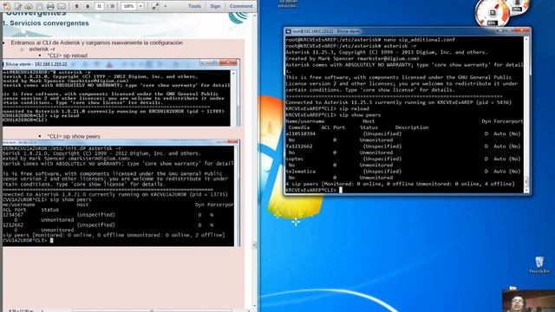The height and width of the screenshot is (312, 555).
Task: Click the 'sip reload' command line in the terminal
Action: click(x=328, y=108)
